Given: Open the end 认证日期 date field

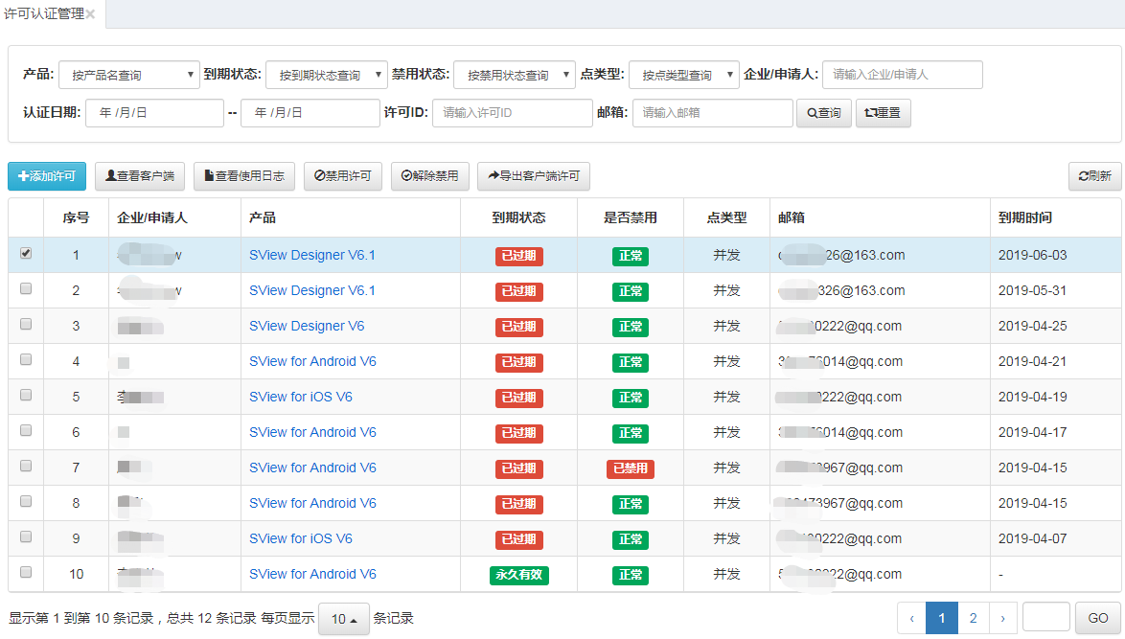Looking at the screenshot, I should 310,113.
